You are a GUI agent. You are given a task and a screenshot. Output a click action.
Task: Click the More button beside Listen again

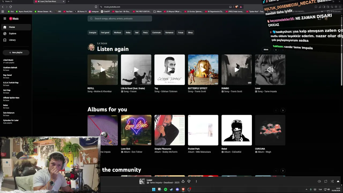point(266,50)
